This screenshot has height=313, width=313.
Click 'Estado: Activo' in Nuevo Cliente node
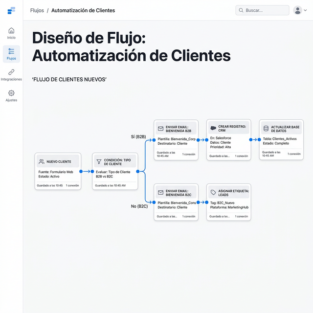(x=49, y=177)
